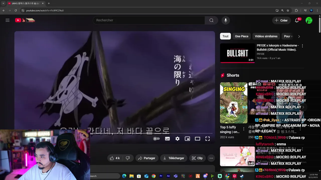Open After Effects from the taskbar

(168, 176)
